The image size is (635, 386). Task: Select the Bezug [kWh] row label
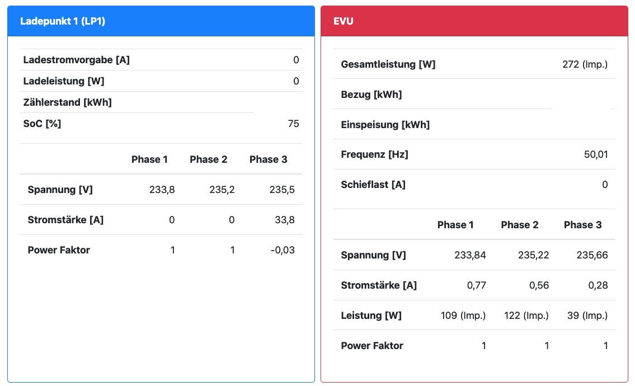pyautogui.click(x=371, y=95)
